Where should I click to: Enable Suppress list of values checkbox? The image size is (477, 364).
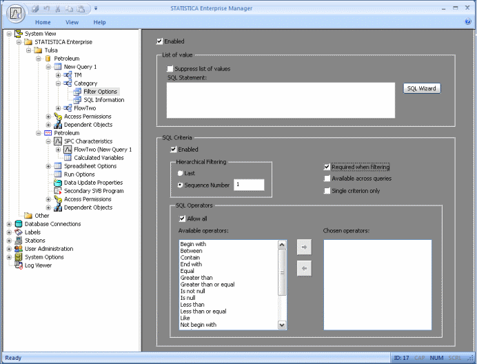tap(170, 69)
